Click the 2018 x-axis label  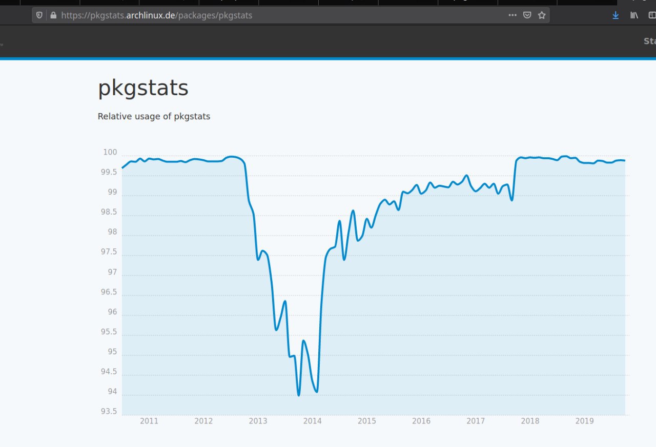pyautogui.click(x=530, y=421)
